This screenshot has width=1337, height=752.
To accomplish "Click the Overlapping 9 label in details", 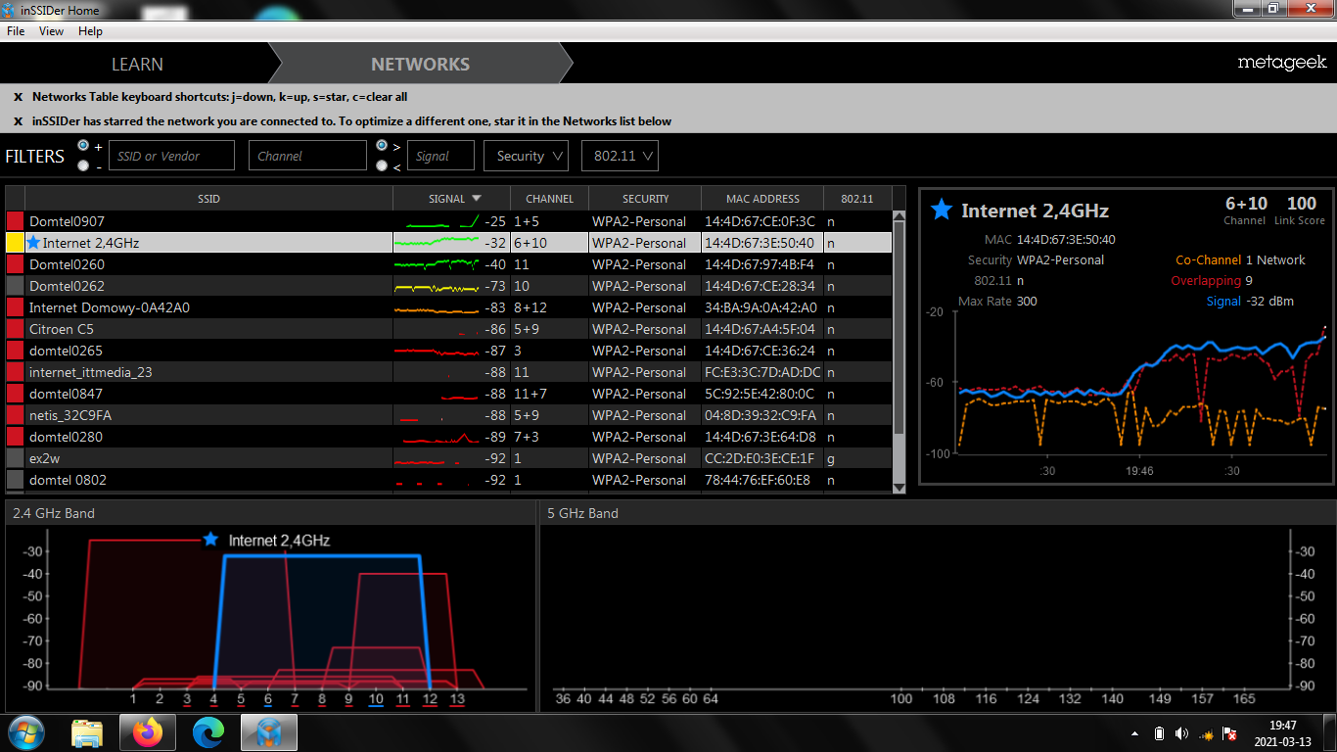I will pyautogui.click(x=1213, y=281).
